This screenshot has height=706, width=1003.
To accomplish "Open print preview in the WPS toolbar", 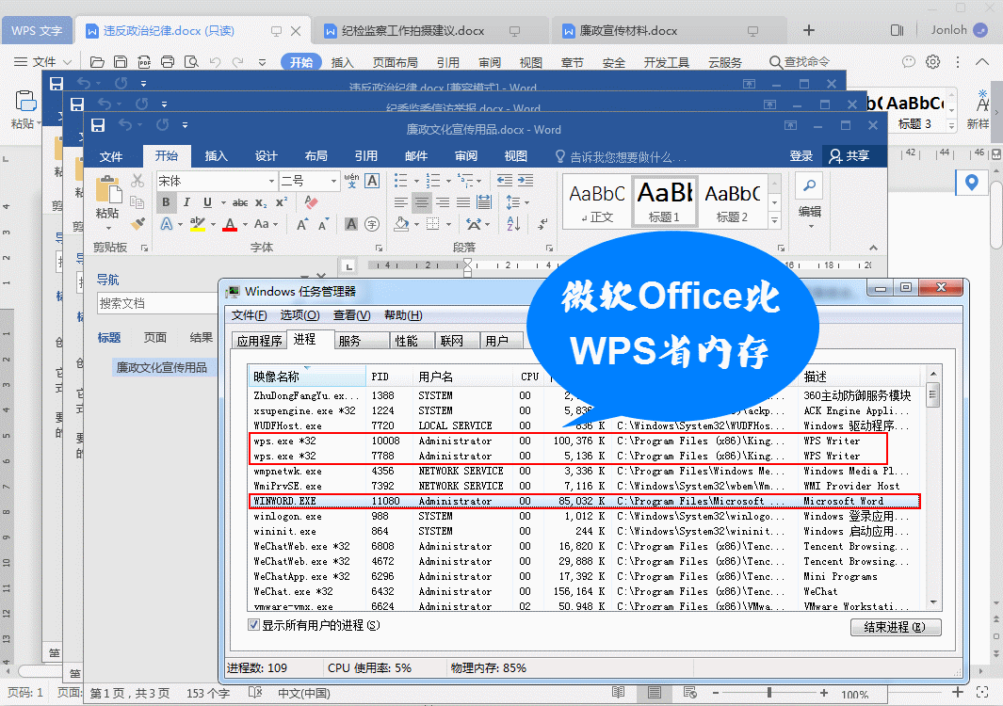I will (x=191, y=62).
